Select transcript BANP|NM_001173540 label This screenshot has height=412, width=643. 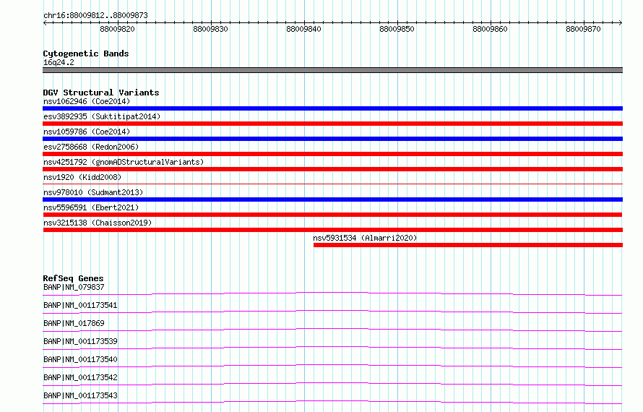80,359
